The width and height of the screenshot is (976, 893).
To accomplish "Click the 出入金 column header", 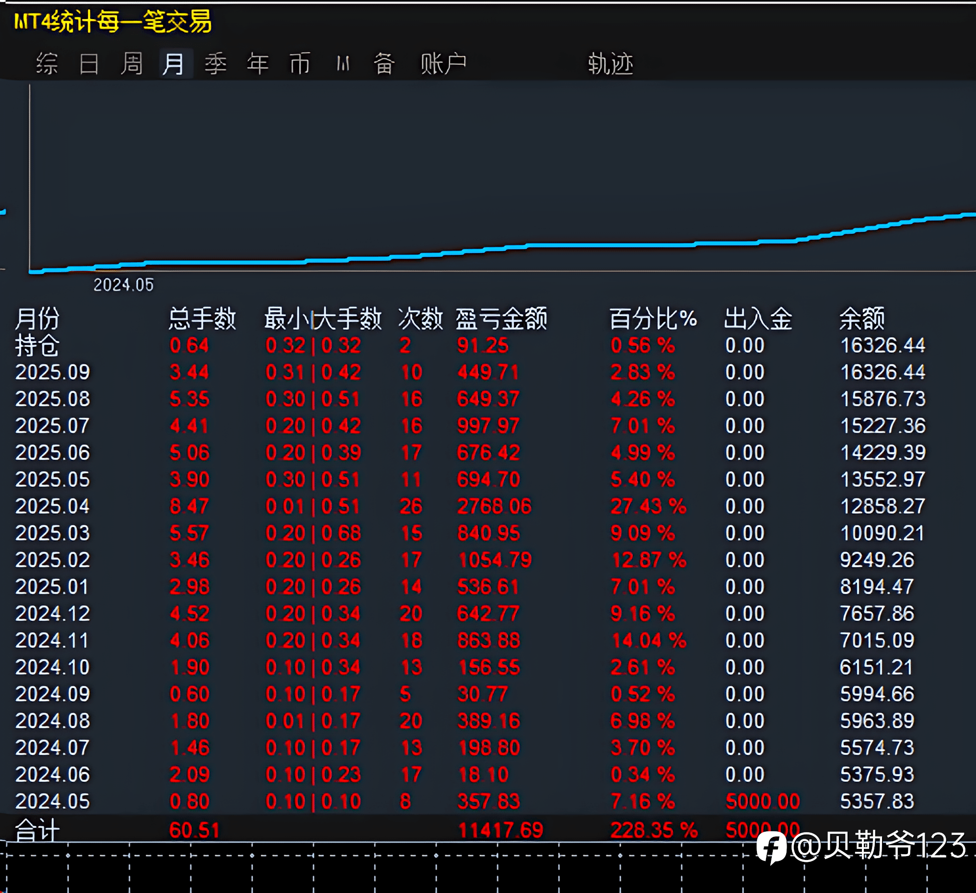I will click(x=758, y=318).
